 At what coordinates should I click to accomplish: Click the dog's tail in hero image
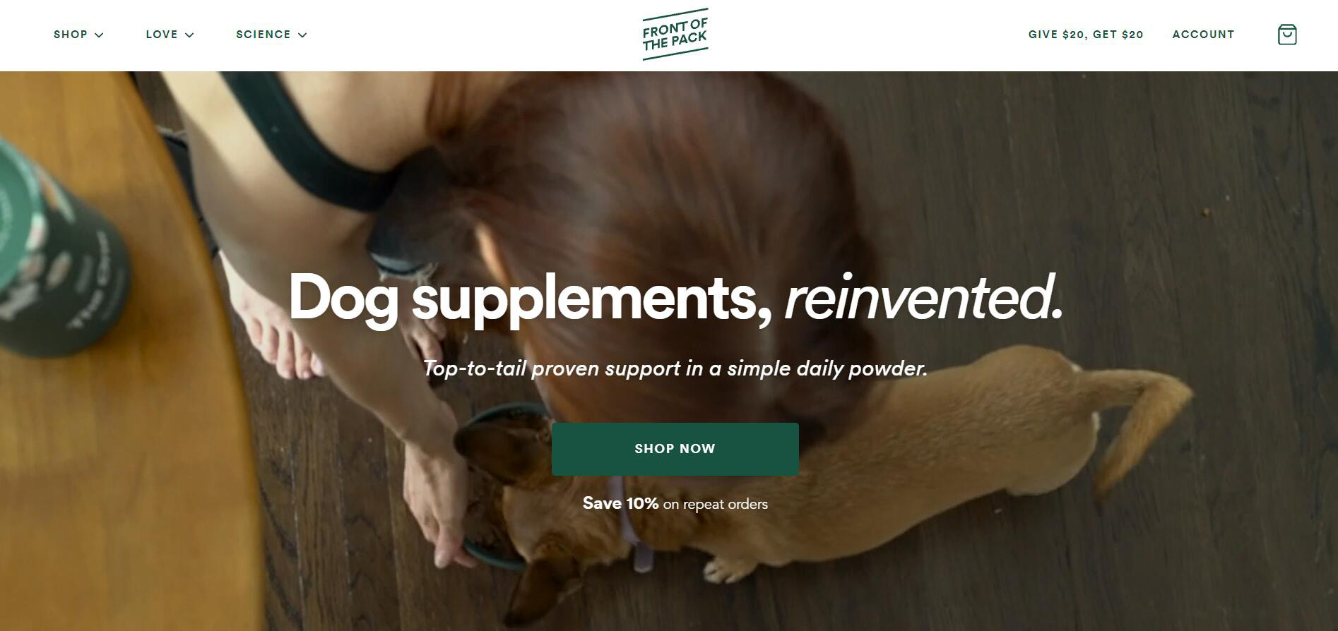(x=1137, y=423)
